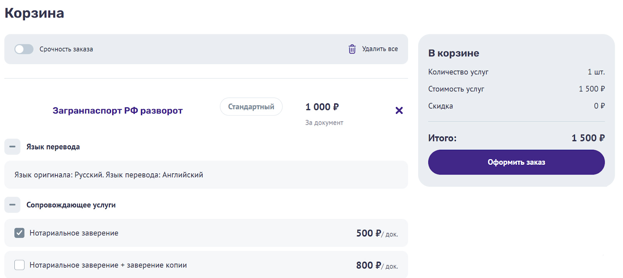This screenshot has width=623, height=278.
Task: Click the 500 ₽ price of notarization
Action: 368,233
